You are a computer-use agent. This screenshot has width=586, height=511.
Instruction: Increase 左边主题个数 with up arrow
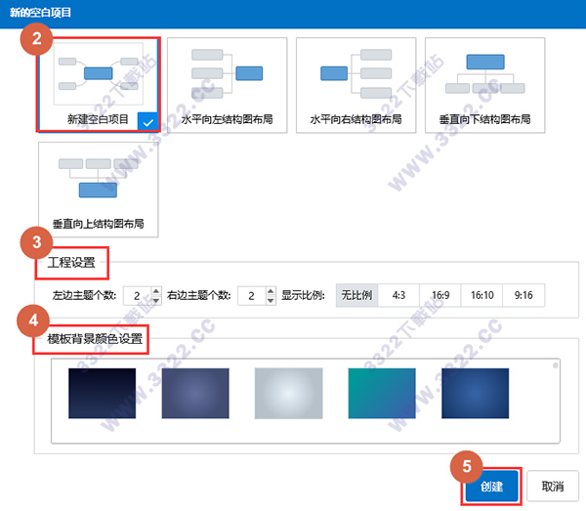(x=156, y=291)
